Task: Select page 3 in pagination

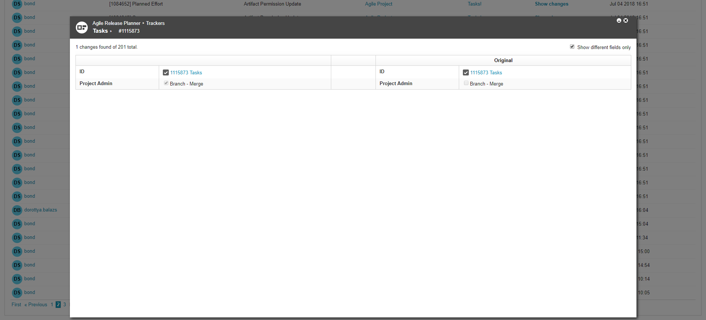Action: point(65,304)
